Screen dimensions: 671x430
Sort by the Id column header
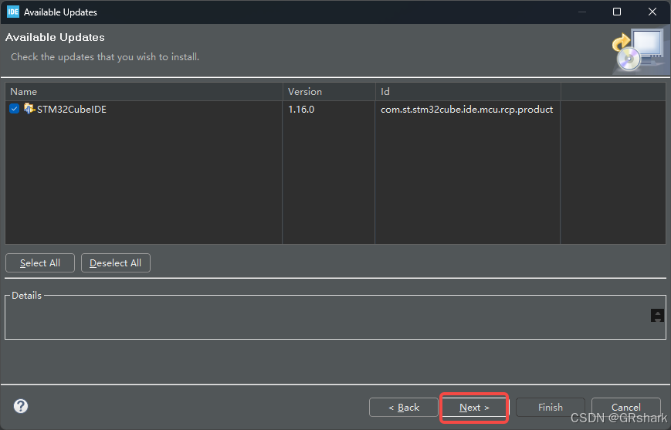[x=468, y=92]
